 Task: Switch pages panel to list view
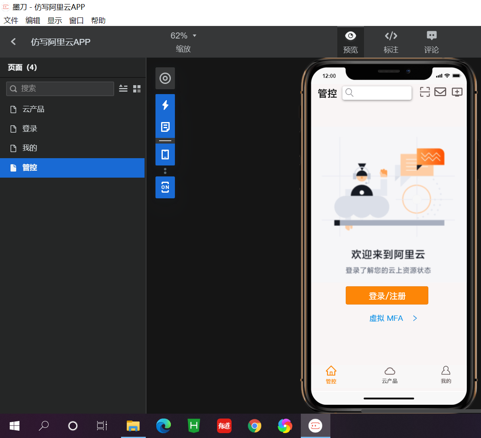(123, 88)
